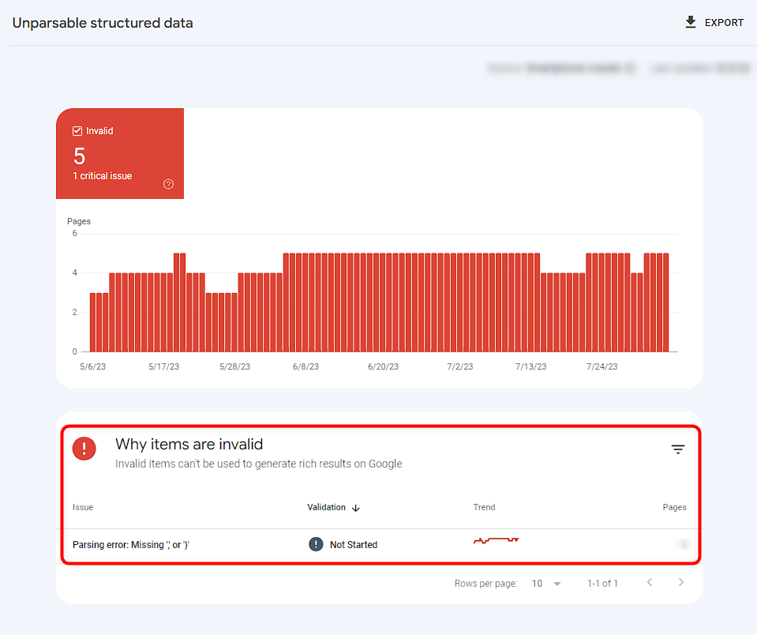Click the Trend column header

484,507
